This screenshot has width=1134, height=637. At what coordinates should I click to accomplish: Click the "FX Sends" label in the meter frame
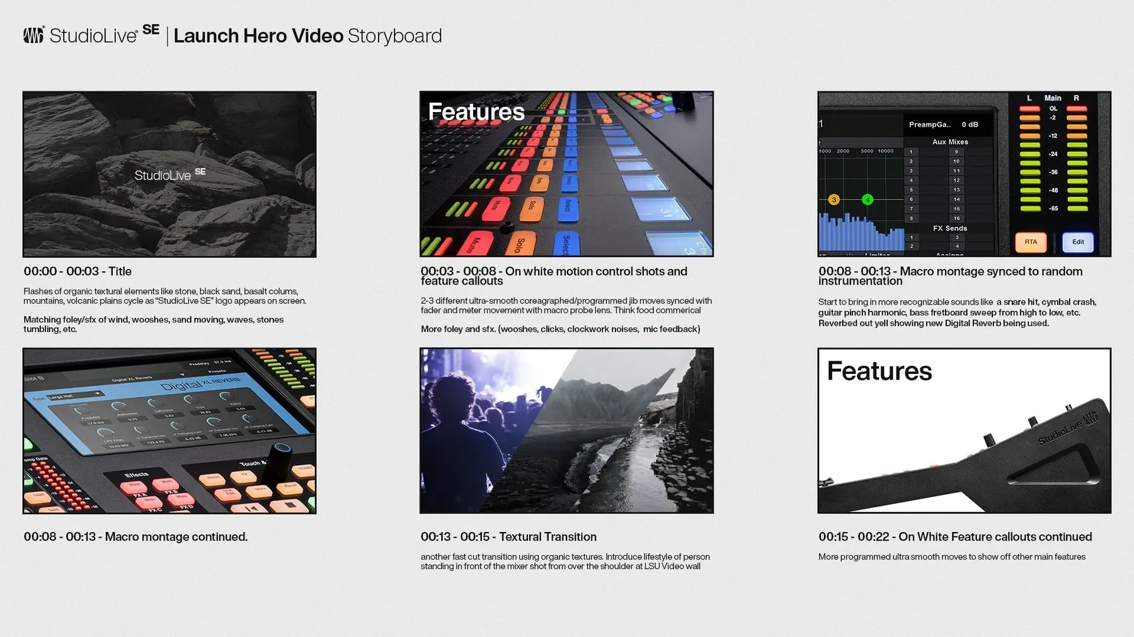coord(950,228)
